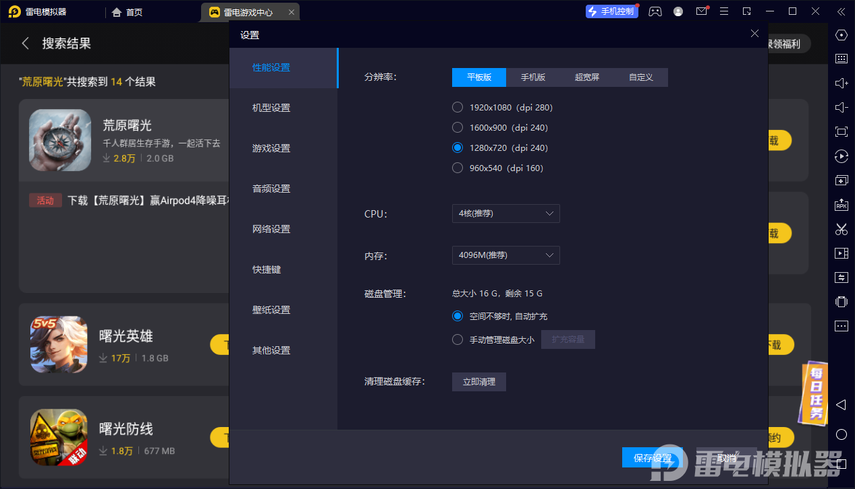This screenshot has width=855, height=489.
Task: Open keyboard mapping settings in the sidebar
Action: point(841,58)
